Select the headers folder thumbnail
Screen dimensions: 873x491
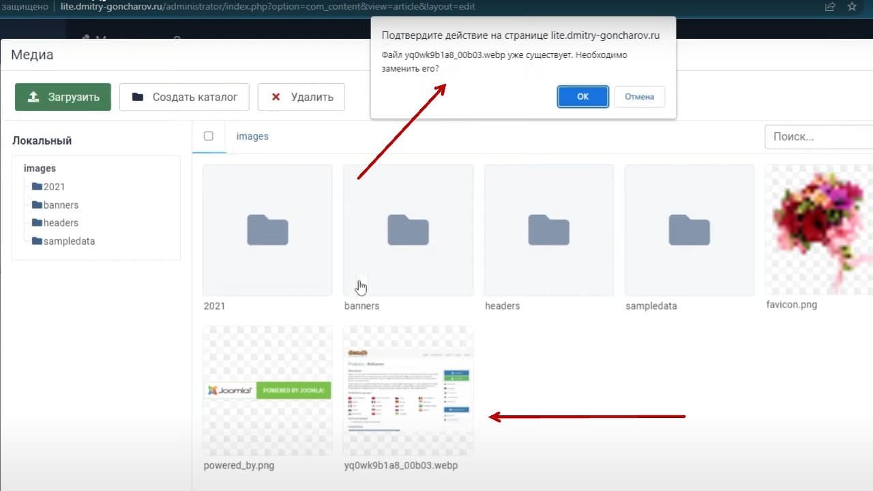[549, 230]
